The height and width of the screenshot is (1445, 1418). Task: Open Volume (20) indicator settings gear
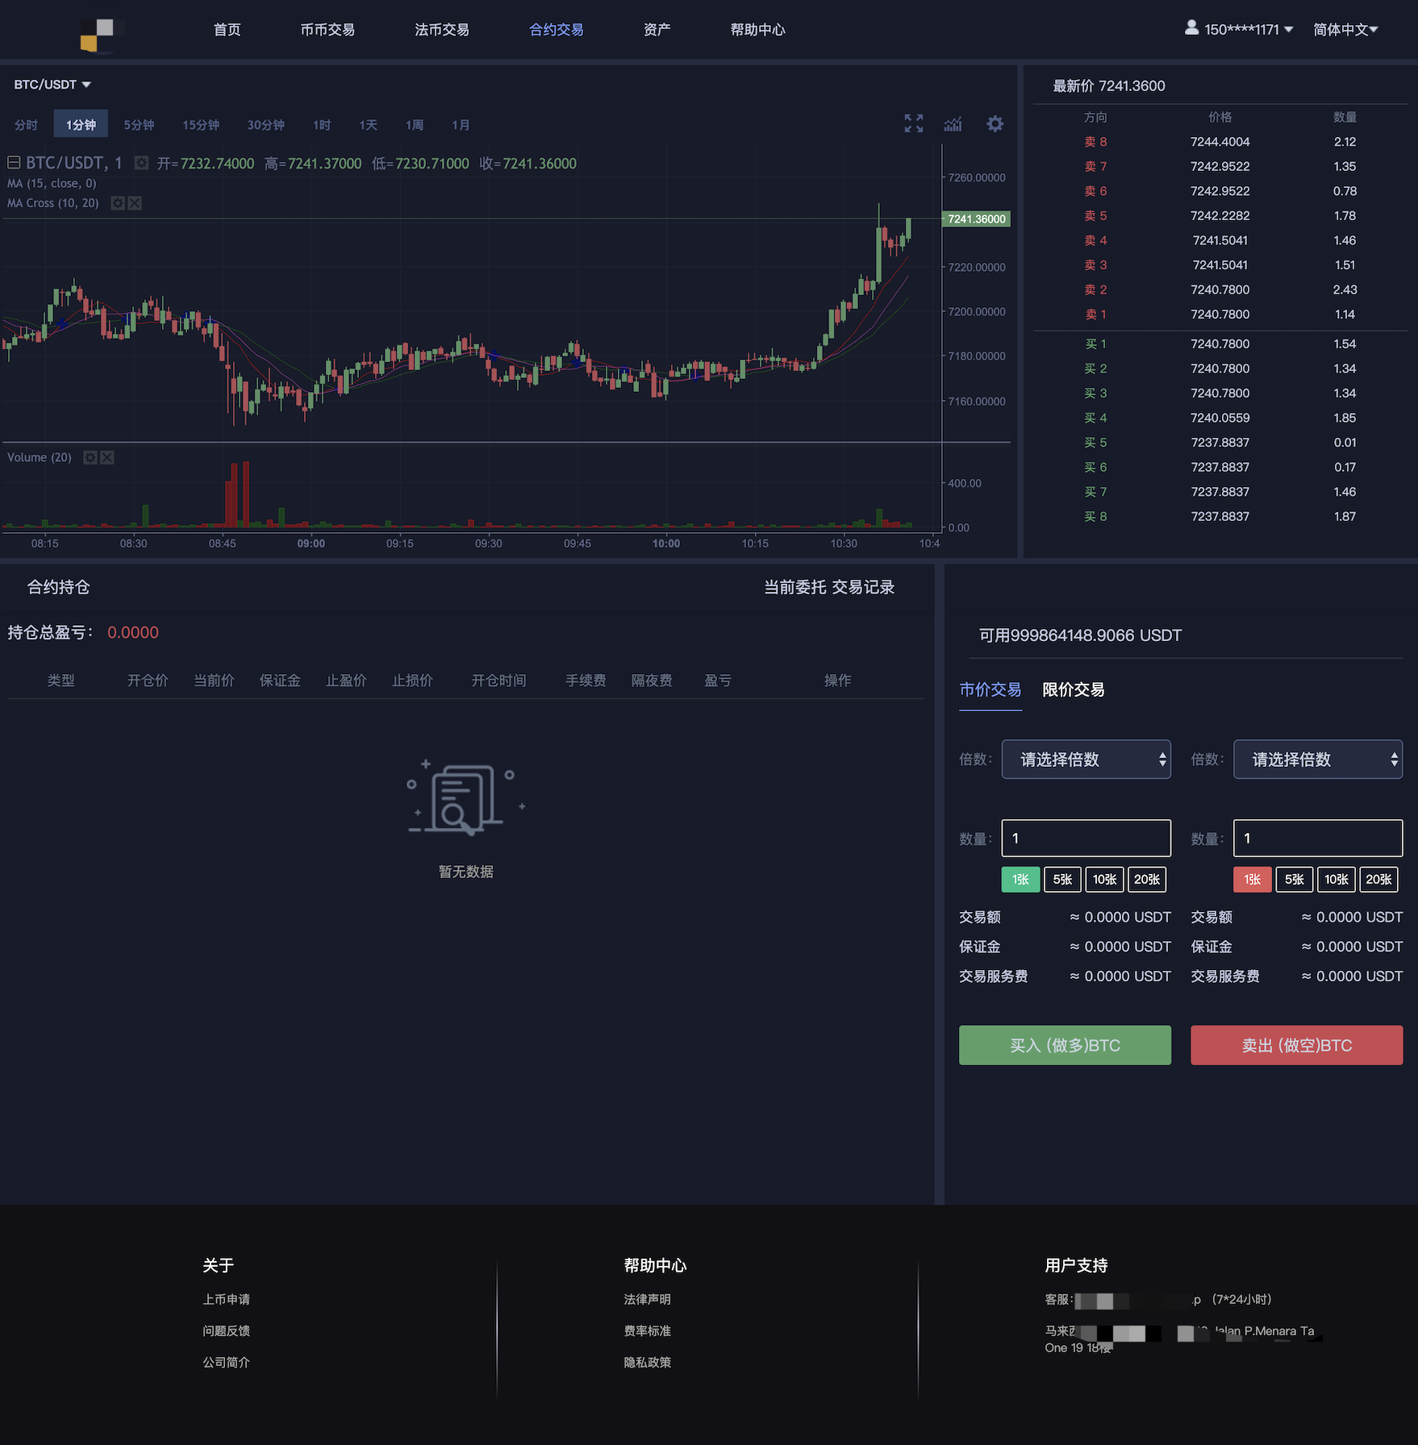(90, 457)
